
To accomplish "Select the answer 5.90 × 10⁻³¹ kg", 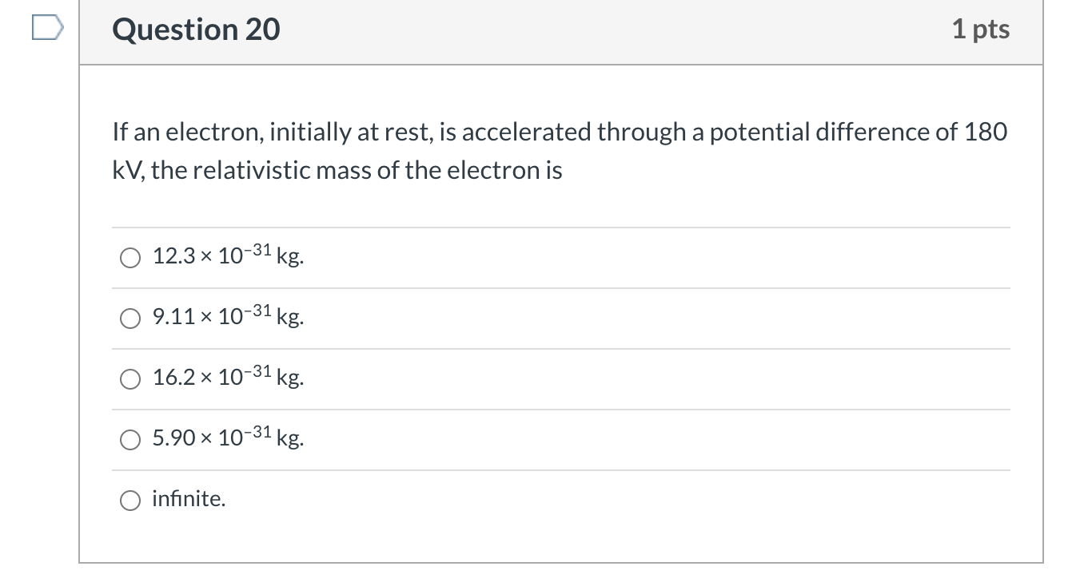I will pos(130,438).
